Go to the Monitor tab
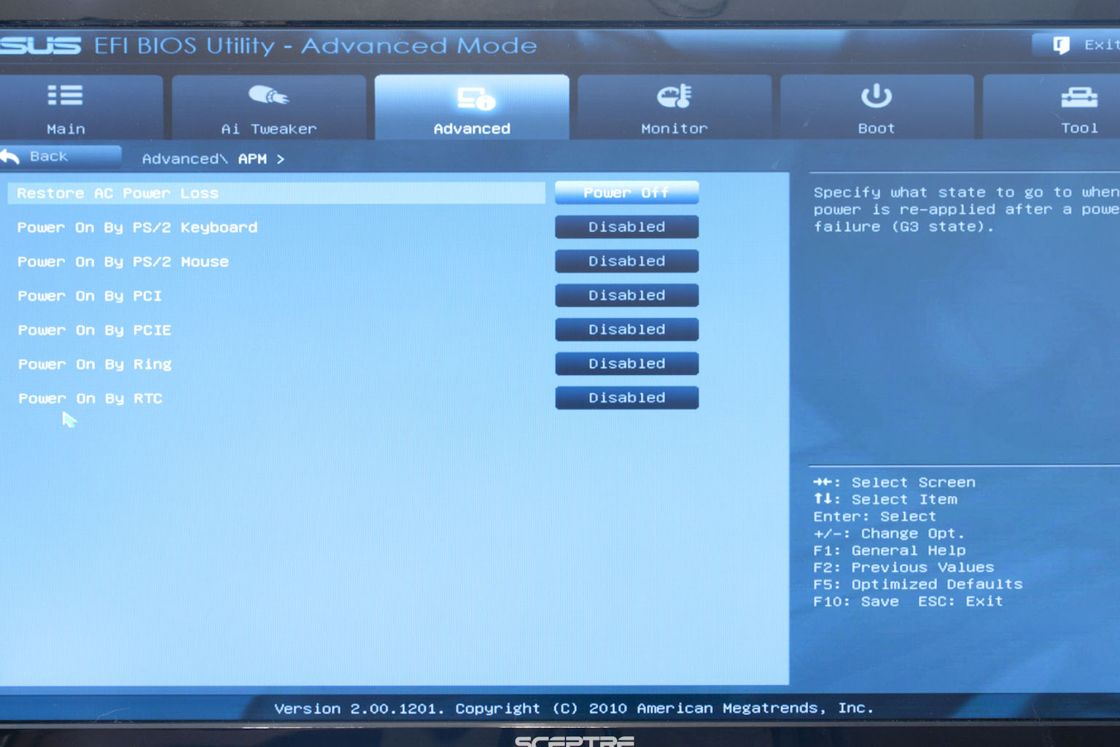Viewport: 1120px width, 747px height. [x=674, y=107]
